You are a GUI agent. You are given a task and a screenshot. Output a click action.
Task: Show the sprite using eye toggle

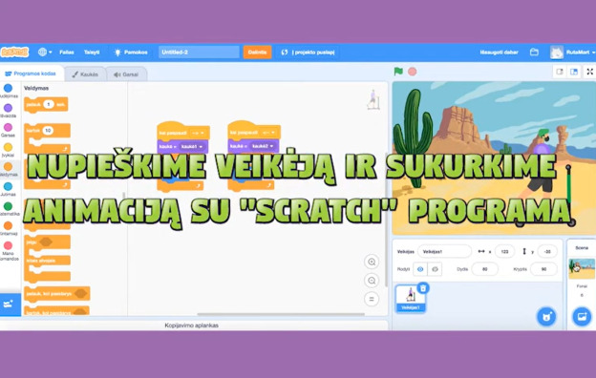[x=420, y=269]
